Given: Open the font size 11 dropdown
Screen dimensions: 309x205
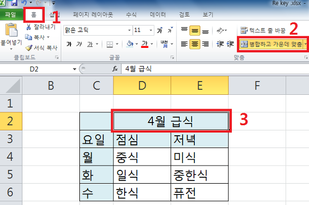Looking at the screenshot, I should pyautogui.click(x=151, y=30).
